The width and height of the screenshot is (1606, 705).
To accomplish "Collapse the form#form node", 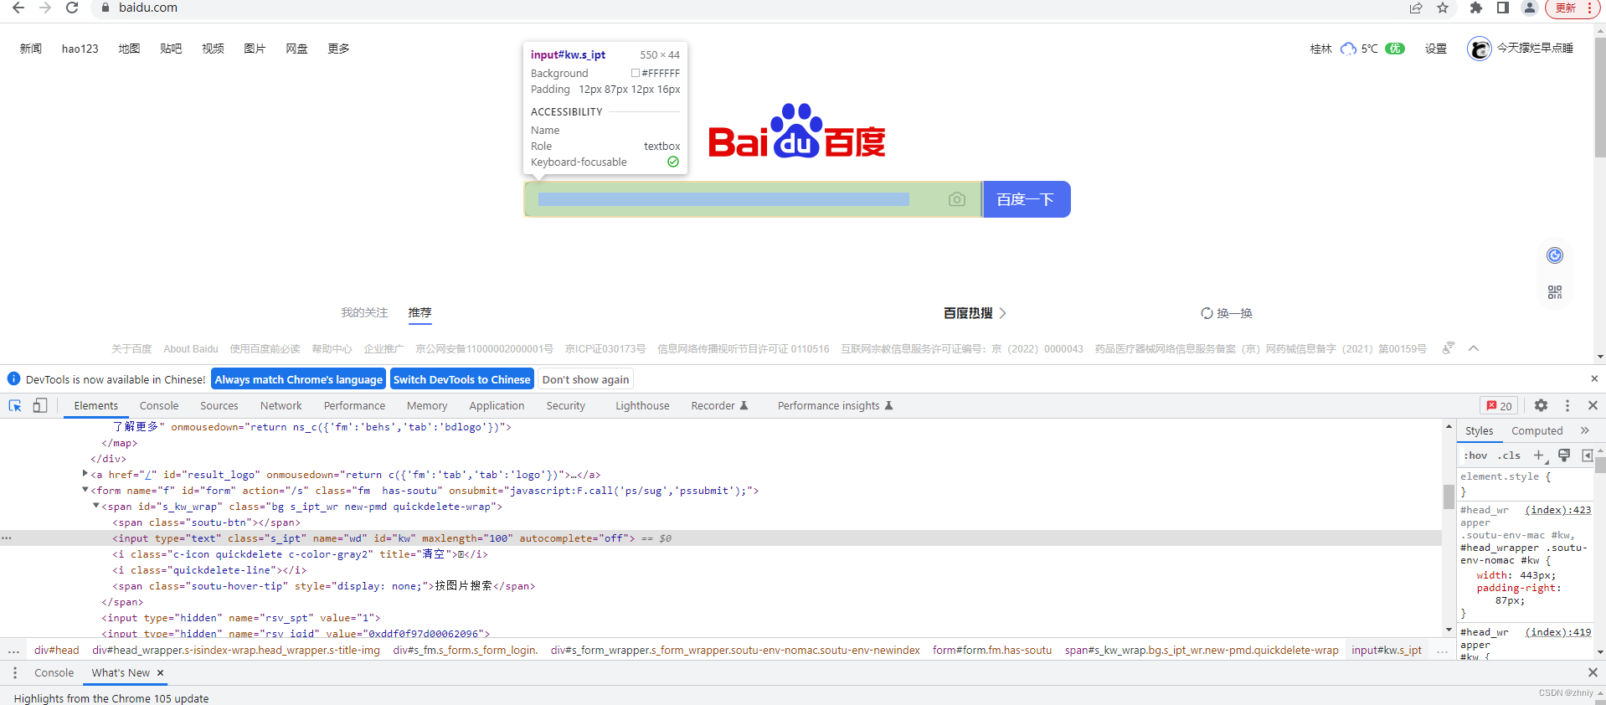I will [85, 490].
